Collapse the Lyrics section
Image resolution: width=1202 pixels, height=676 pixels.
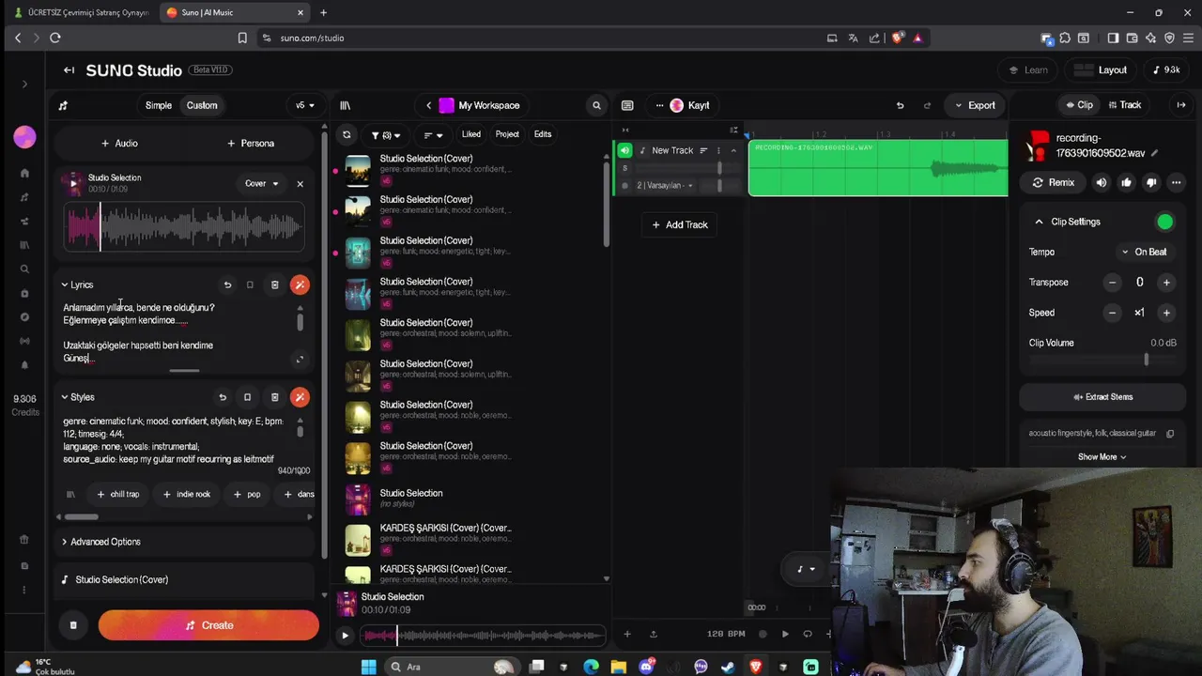(78, 284)
